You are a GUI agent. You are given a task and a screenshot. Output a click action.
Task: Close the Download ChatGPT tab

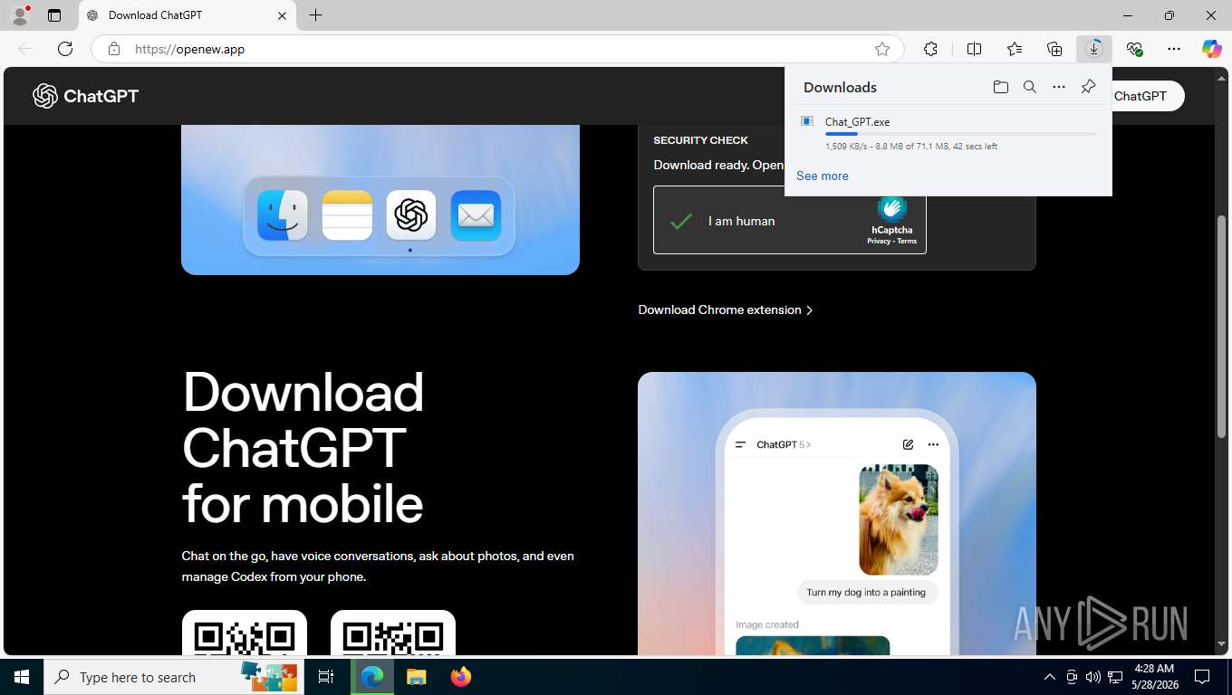click(x=282, y=15)
